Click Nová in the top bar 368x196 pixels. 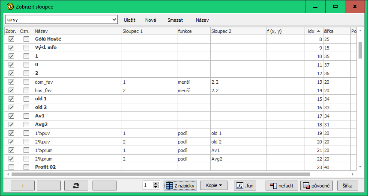coord(151,20)
